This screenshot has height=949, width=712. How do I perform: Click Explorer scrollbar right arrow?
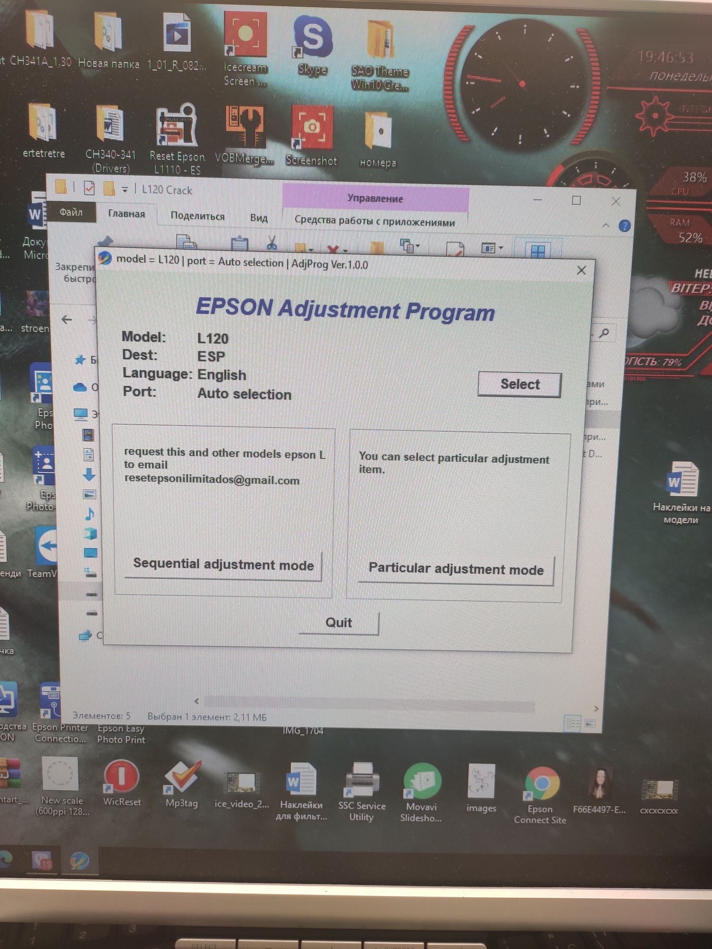[x=596, y=708]
